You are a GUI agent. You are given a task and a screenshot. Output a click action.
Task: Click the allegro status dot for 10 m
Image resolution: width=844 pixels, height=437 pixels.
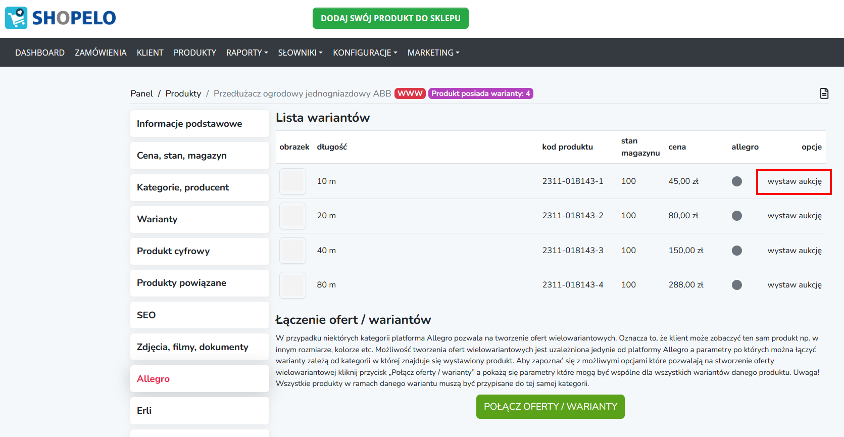click(737, 181)
